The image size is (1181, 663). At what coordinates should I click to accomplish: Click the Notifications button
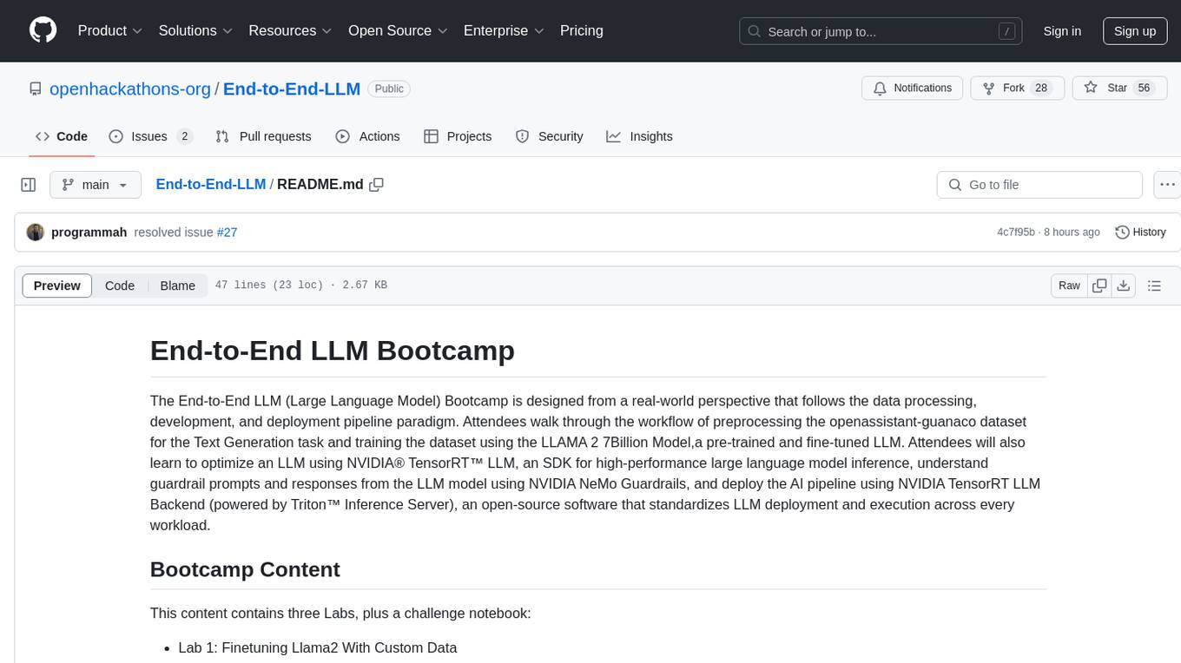(x=913, y=88)
